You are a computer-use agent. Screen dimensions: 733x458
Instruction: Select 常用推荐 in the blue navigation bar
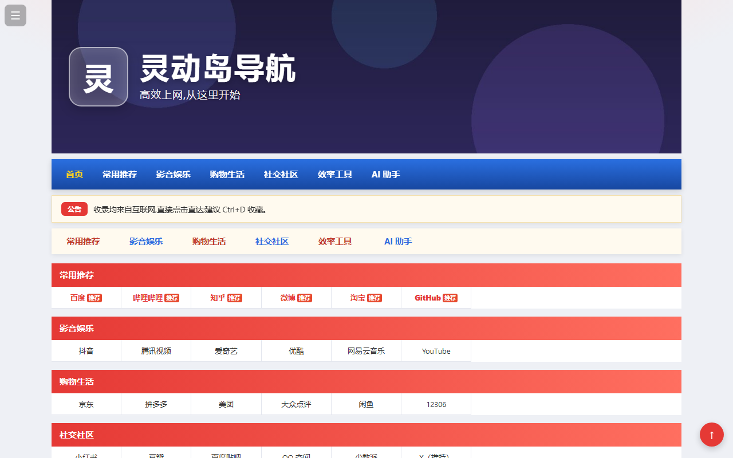[x=120, y=174]
